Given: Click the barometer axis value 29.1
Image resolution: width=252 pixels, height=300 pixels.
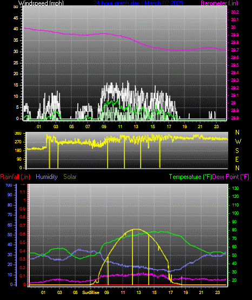Looking at the screenshot, I should pyautogui.click(x=235, y=95).
